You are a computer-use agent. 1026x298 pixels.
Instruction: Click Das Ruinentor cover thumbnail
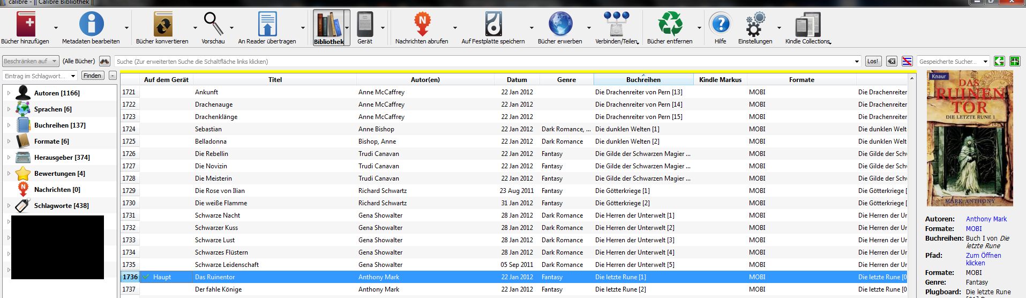point(970,138)
